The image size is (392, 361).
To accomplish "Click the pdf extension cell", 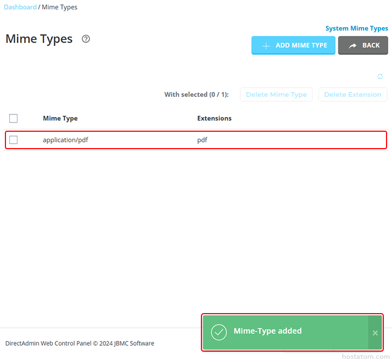I will click(x=202, y=140).
